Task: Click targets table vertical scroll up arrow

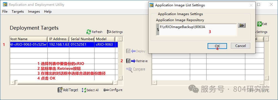Action: point(120,39)
